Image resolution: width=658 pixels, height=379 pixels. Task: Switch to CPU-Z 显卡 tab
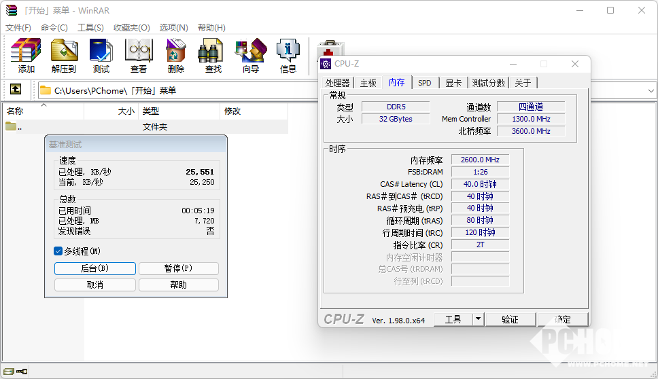(x=453, y=83)
